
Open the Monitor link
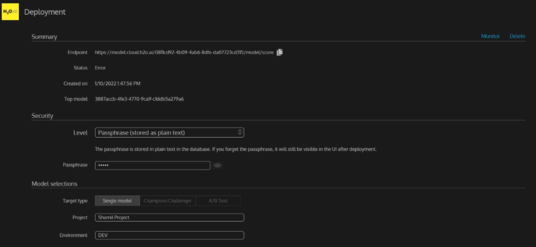(x=490, y=36)
